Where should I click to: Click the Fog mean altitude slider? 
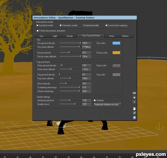click(x=70, y=78)
